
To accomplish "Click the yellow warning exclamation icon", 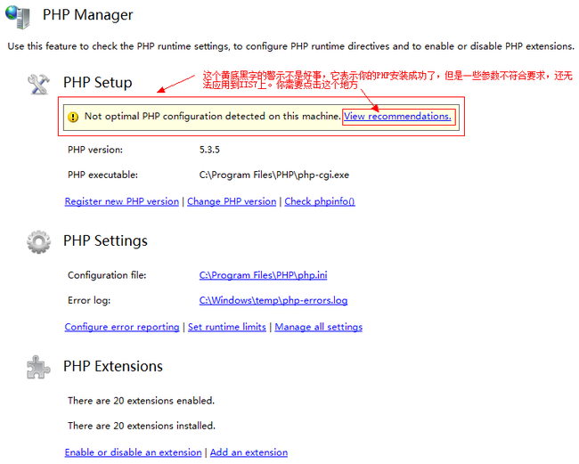I will 73,117.
